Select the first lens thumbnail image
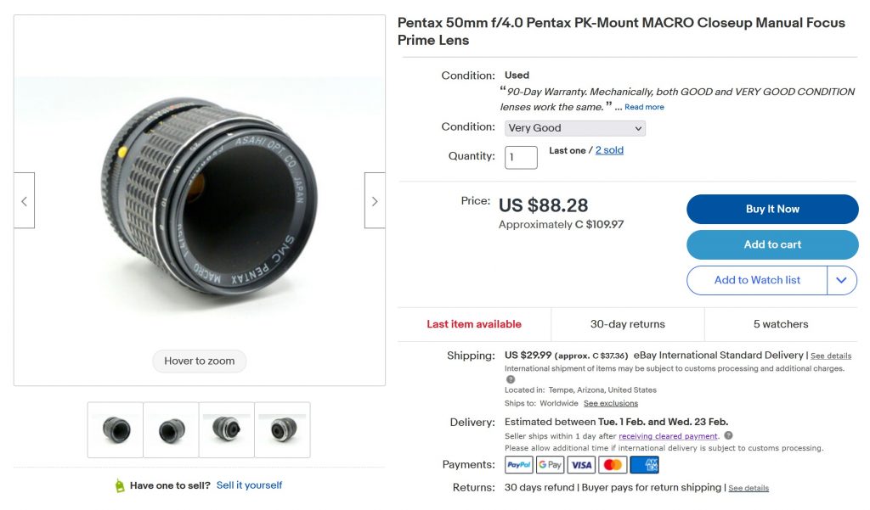Viewport: 870px width, 510px height. click(116, 429)
